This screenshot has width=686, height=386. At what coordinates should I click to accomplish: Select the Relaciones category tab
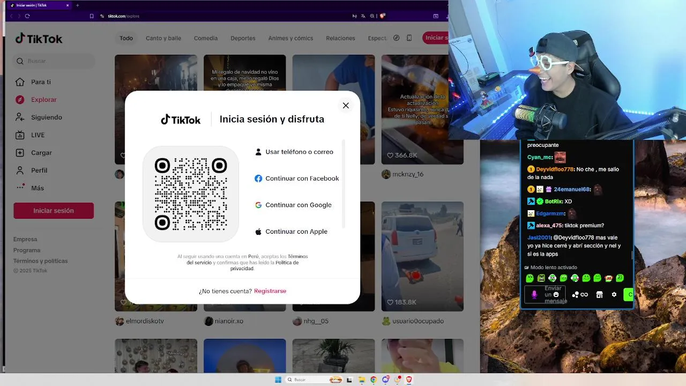(341, 38)
